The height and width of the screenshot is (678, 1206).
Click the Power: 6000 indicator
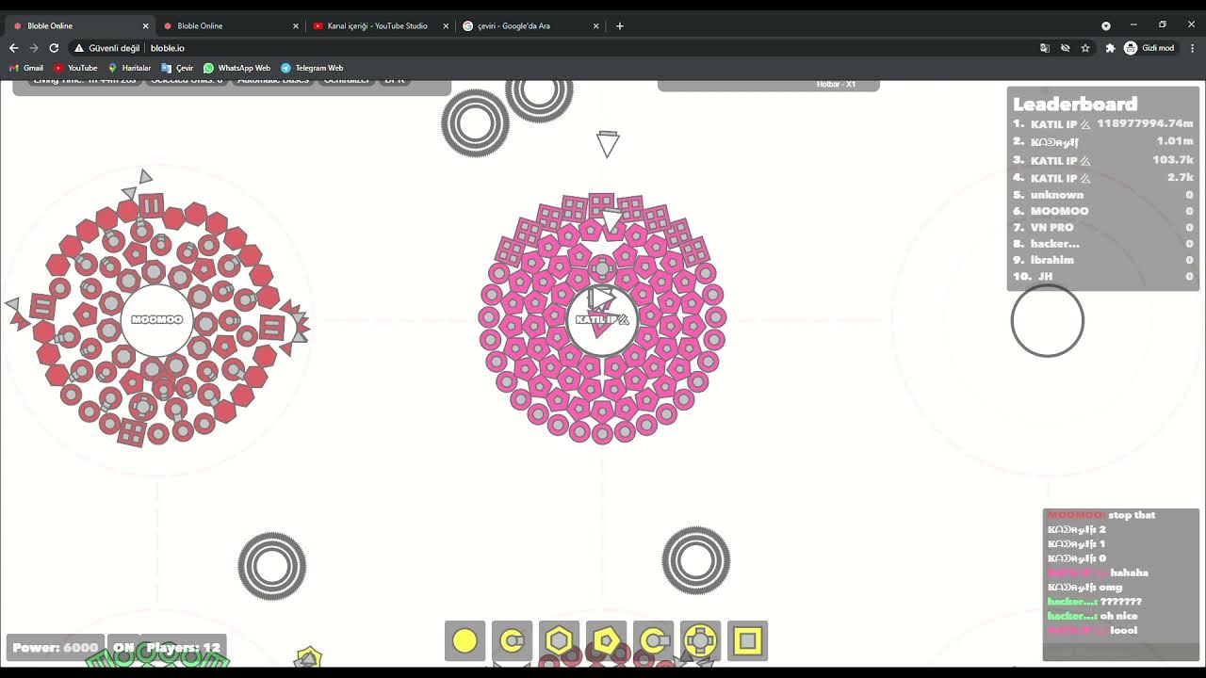click(x=56, y=648)
